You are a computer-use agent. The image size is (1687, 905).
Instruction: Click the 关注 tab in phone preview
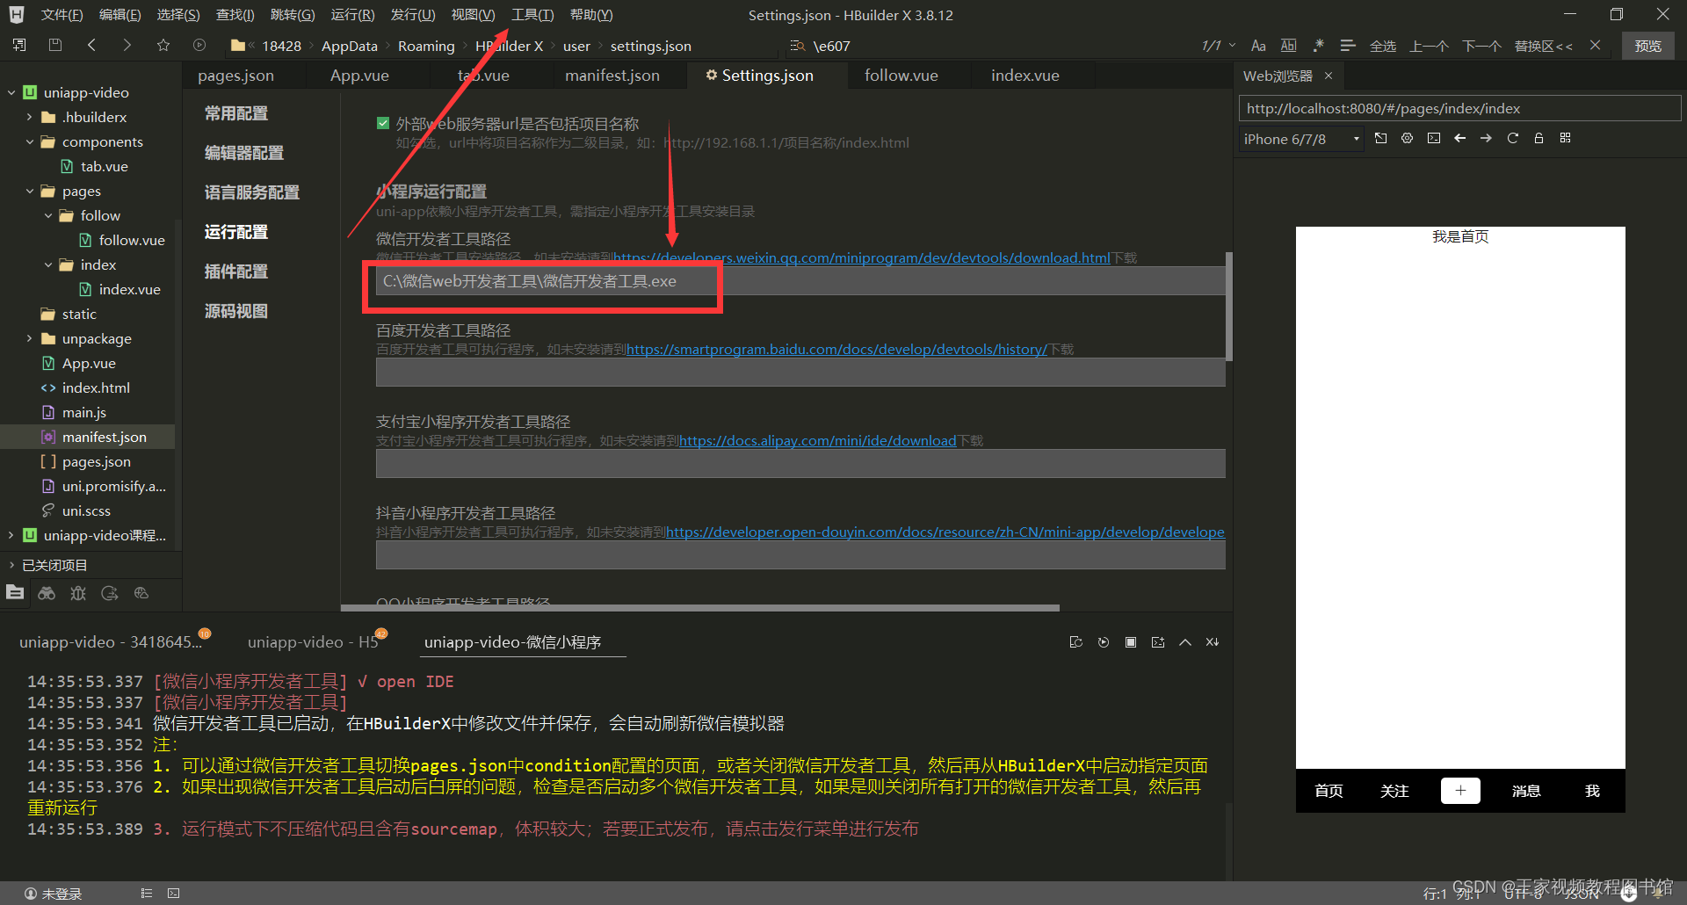(x=1394, y=791)
